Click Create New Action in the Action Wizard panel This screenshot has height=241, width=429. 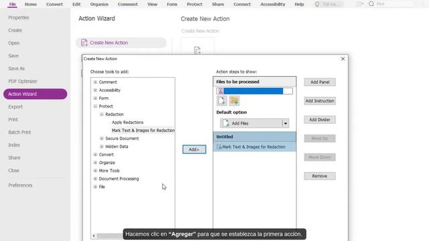(121, 43)
